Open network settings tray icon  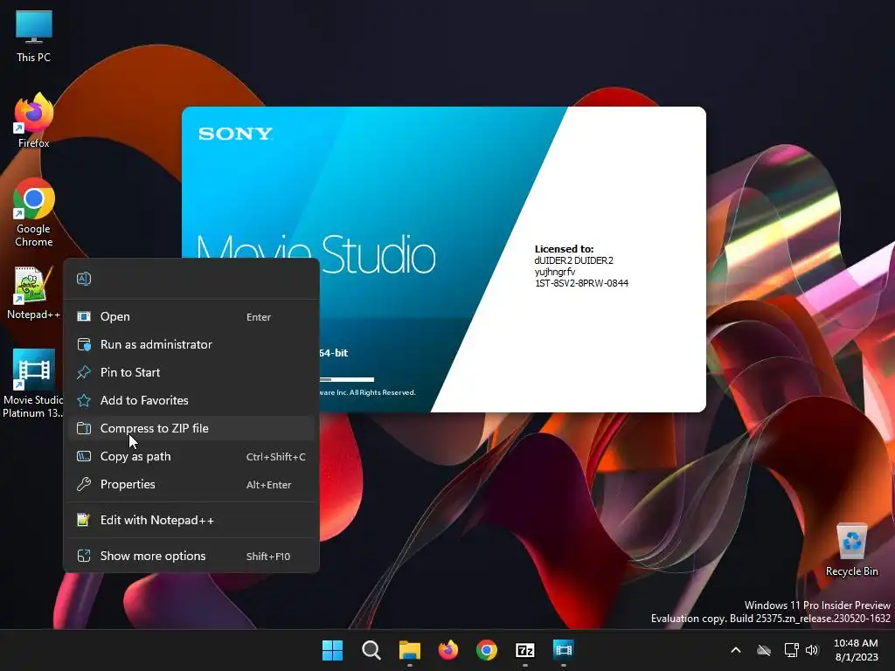point(791,650)
